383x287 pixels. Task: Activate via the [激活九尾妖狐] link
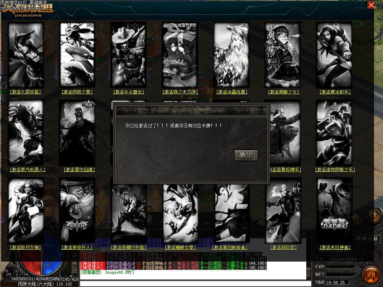click(25, 92)
